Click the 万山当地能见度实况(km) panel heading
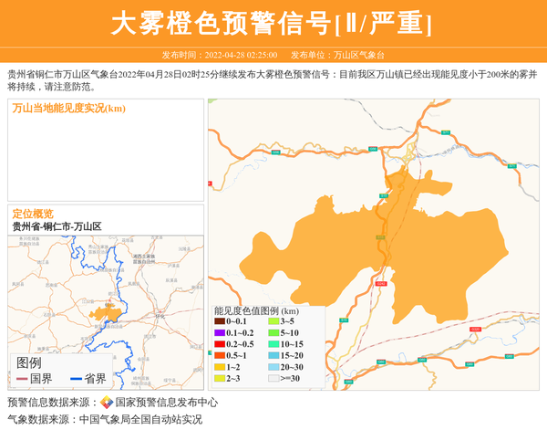This screenshot has width=547, height=430. click(68, 109)
